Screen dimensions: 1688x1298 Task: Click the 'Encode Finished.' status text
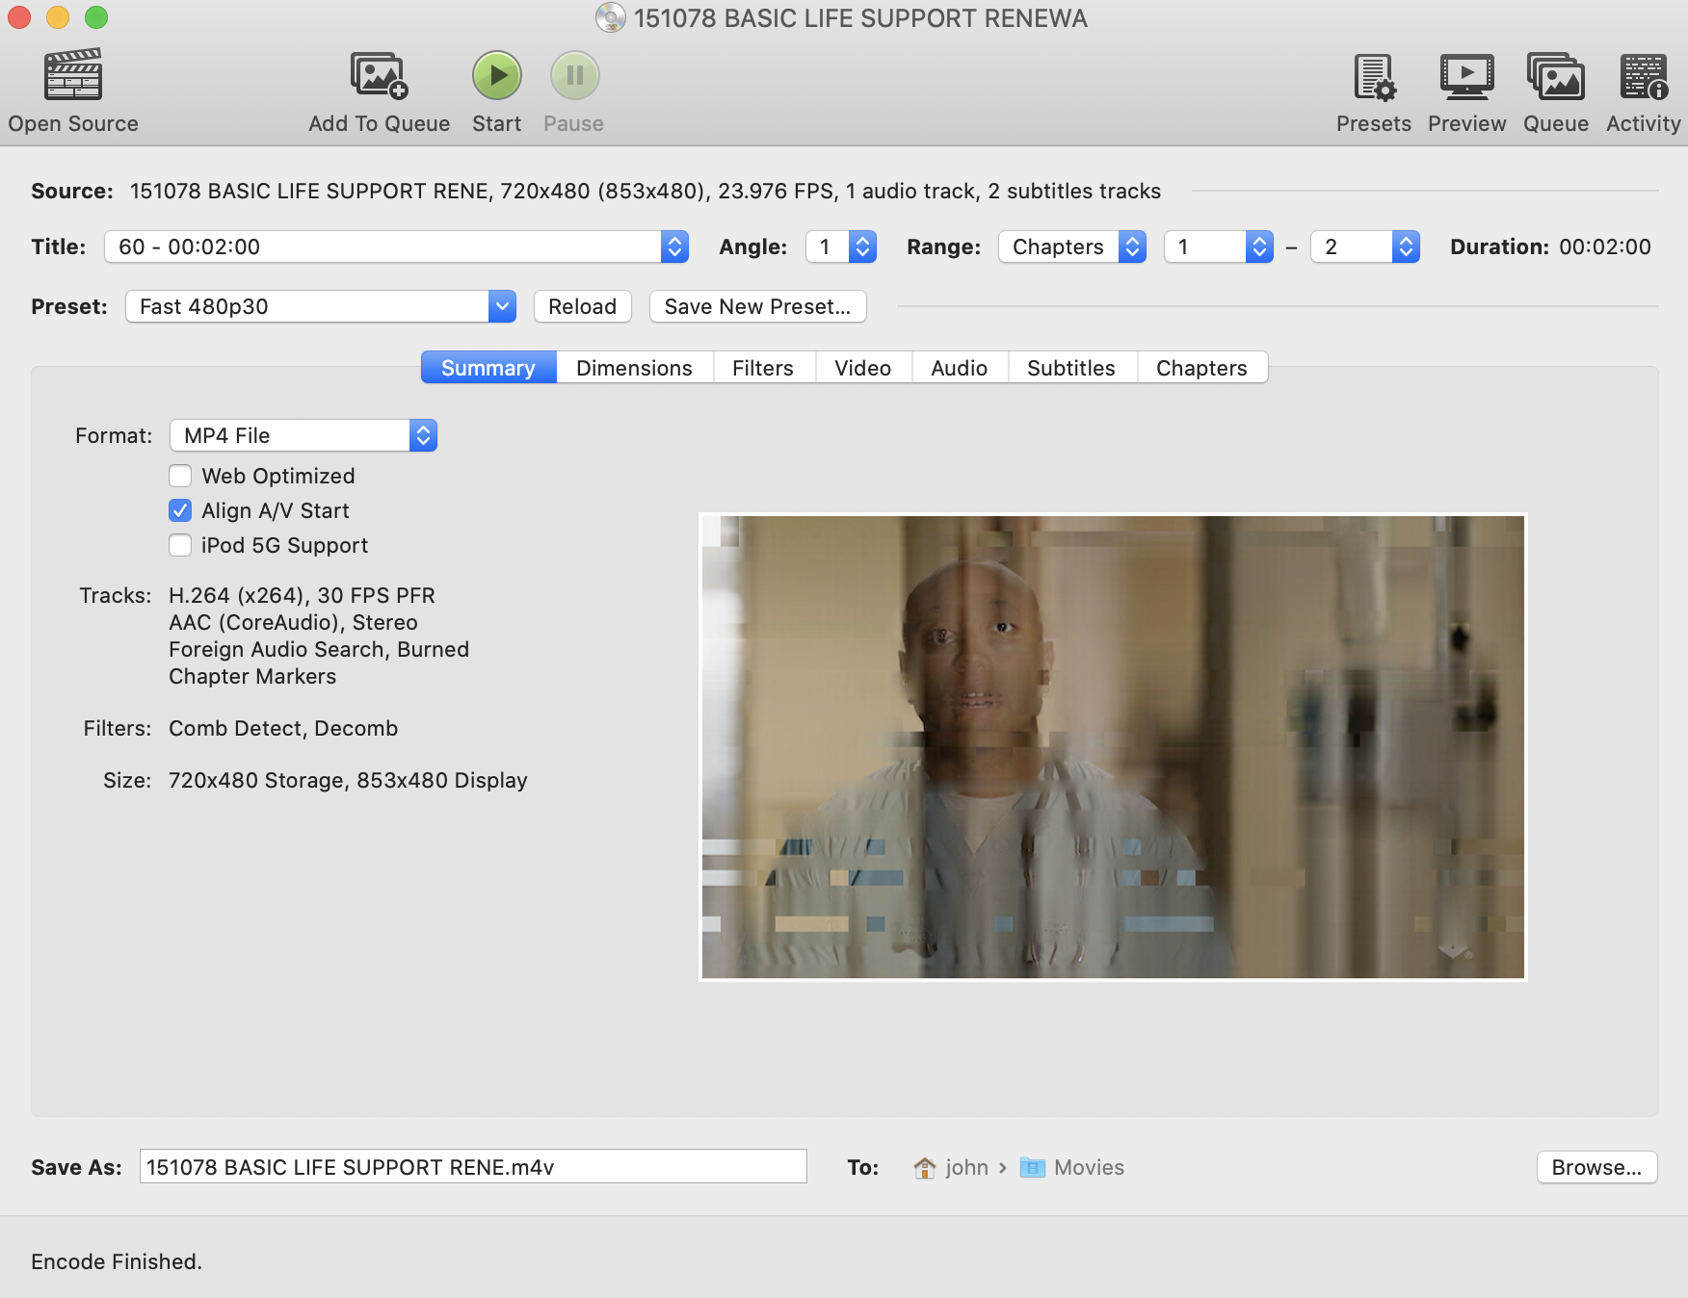pos(117,1261)
